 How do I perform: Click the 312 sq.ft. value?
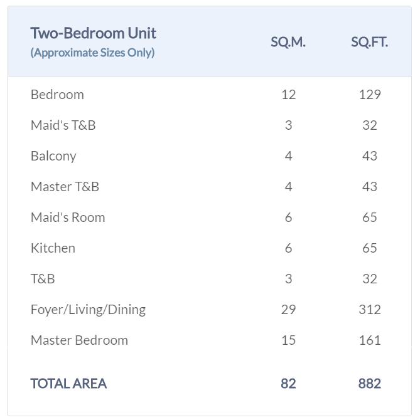[369, 310]
